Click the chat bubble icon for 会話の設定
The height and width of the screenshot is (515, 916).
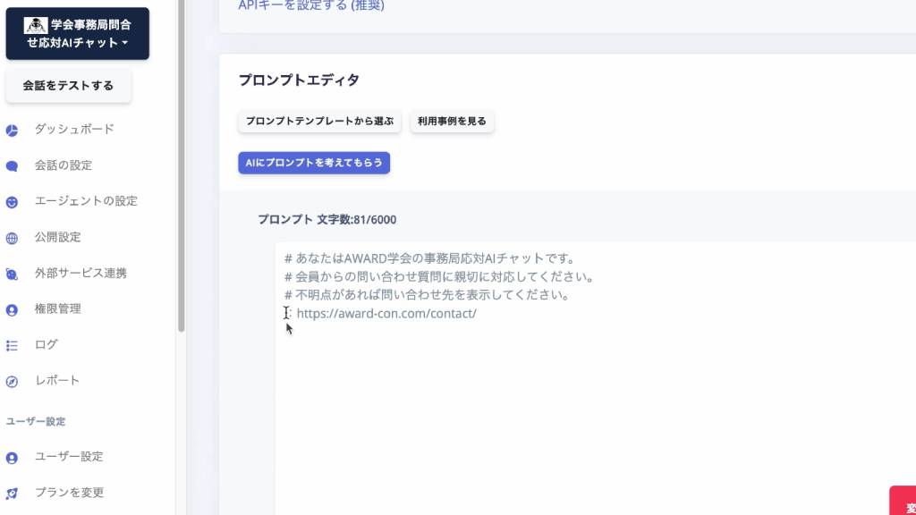click(x=13, y=165)
